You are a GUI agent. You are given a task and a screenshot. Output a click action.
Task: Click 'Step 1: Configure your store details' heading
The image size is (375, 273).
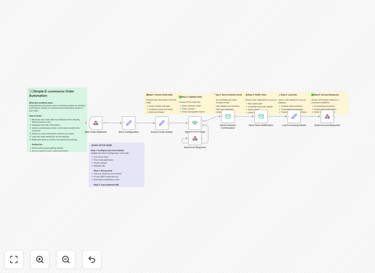point(107,151)
